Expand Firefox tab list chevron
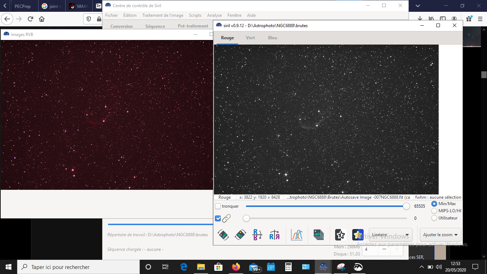The height and width of the screenshot is (274, 487). point(418,6)
